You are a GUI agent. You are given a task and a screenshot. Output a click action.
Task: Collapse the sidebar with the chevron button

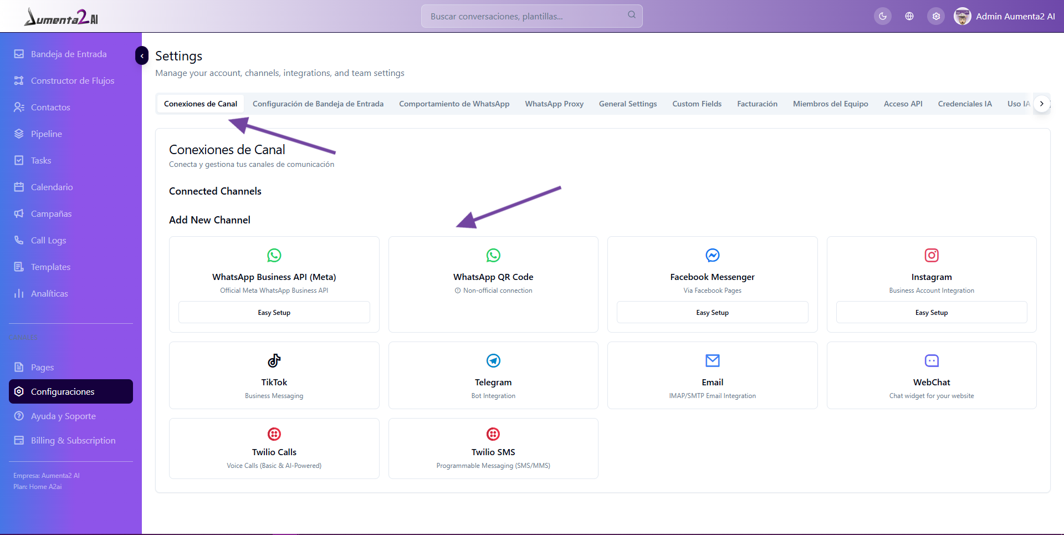tap(142, 55)
